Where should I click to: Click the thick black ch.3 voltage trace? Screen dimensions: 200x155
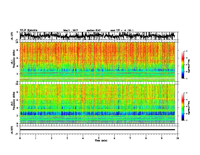pos(97,130)
